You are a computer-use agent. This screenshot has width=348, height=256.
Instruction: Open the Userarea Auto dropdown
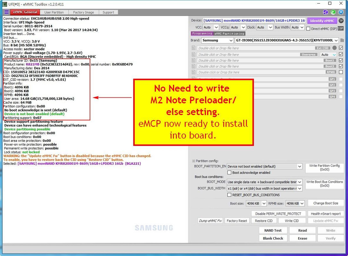328,54
